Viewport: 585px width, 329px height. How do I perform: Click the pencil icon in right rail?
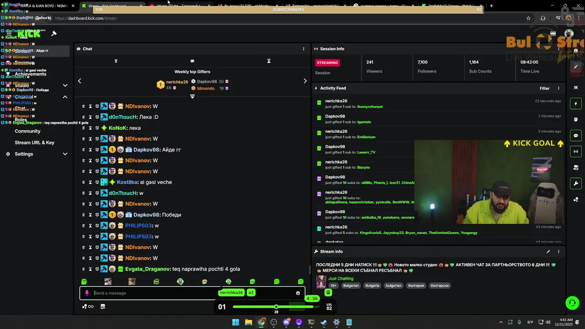click(576, 67)
